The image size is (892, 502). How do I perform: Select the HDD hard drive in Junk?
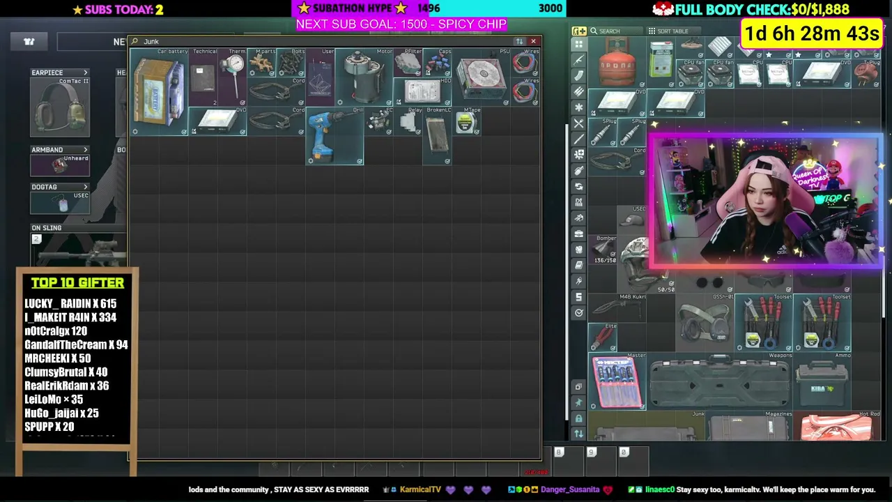click(x=422, y=91)
